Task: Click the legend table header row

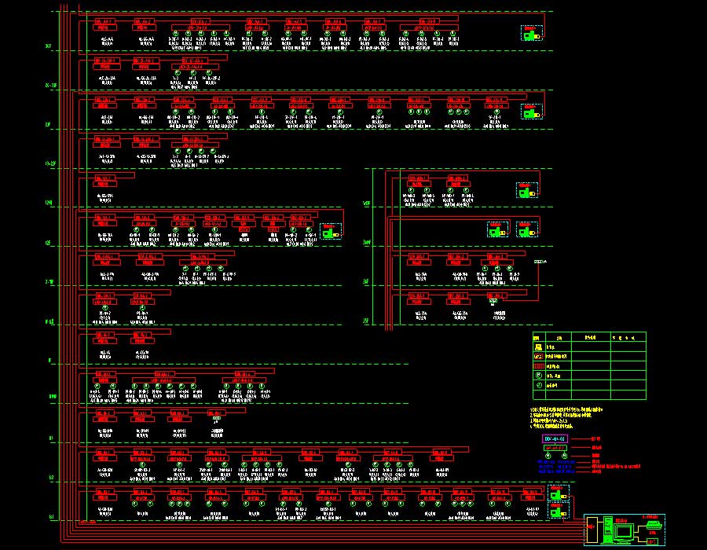Action: (588, 336)
